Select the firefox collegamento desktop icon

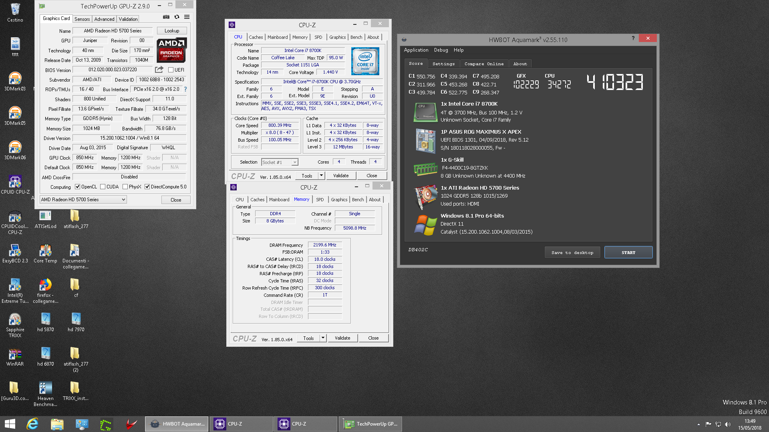click(x=45, y=290)
